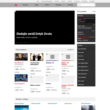This screenshot has width=110, height=110.
Task: Open the Pre médiá link
Action: tap(84, 1)
